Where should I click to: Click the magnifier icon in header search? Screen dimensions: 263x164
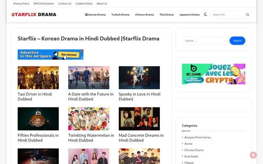(247, 15)
